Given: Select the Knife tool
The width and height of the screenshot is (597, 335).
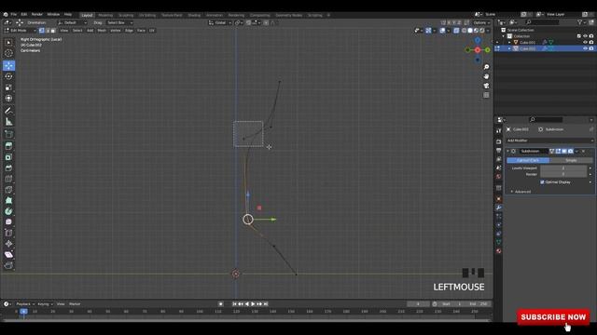Looking at the screenshot, I should tap(8, 190).
